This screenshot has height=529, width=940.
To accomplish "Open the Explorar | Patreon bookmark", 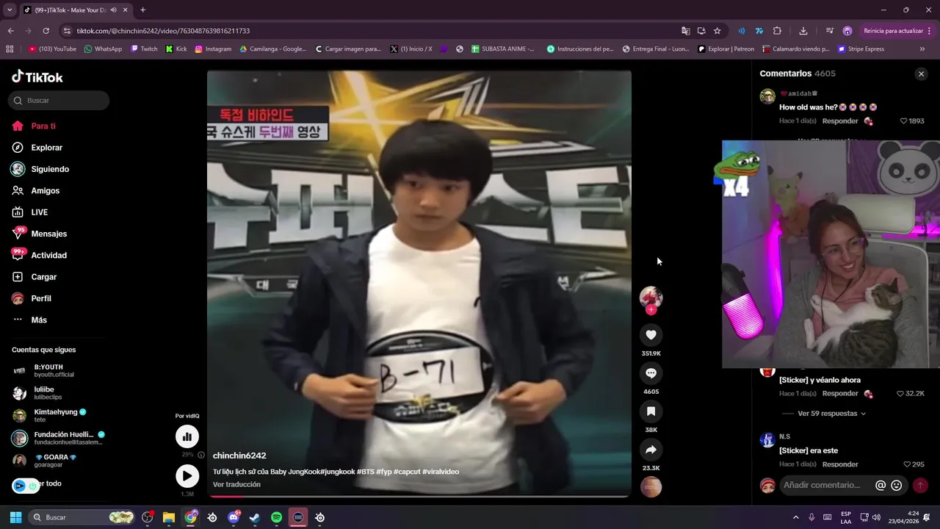I will click(x=726, y=49).
